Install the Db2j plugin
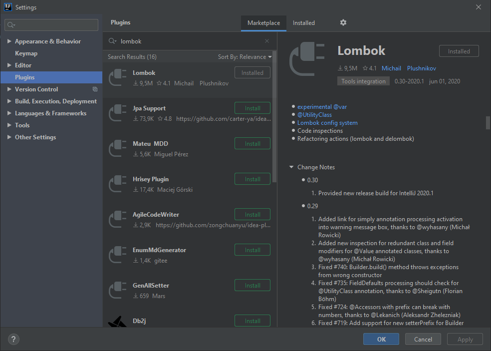 pos(252,321)
